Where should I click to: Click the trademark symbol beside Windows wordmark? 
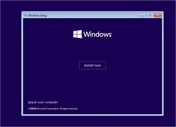coord(112,33)
